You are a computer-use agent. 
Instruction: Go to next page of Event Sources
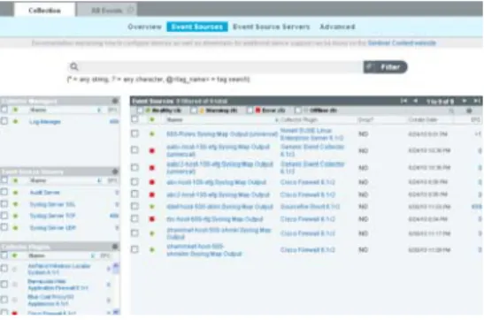click(465, 101)
